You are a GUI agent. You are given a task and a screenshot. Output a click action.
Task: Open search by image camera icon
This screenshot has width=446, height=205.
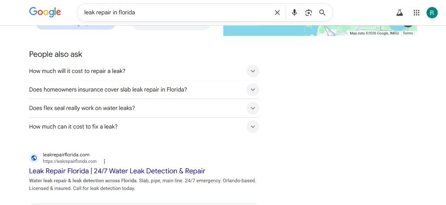(x=308, y=13)
